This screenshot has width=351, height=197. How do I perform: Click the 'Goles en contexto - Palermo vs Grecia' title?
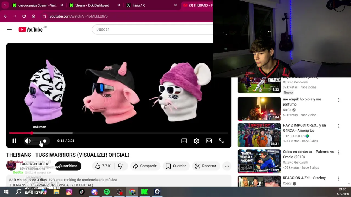click(x=308, y=154)
